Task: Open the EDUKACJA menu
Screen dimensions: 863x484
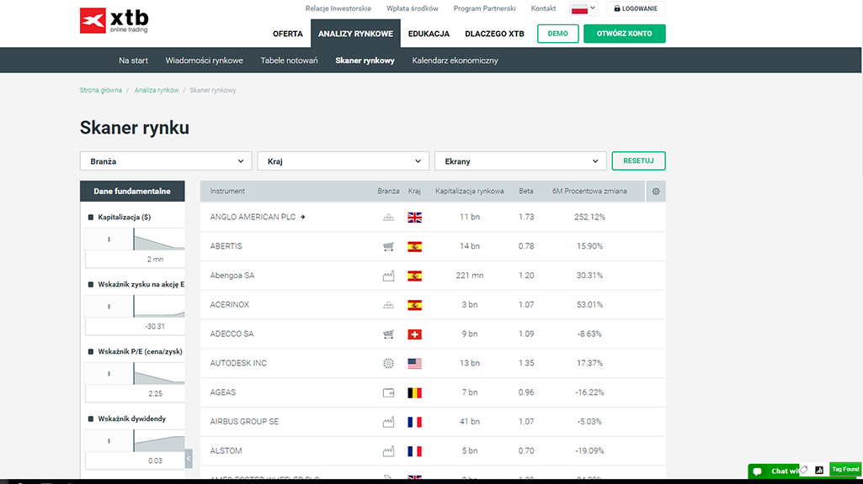Action: (x=429, y=34)
